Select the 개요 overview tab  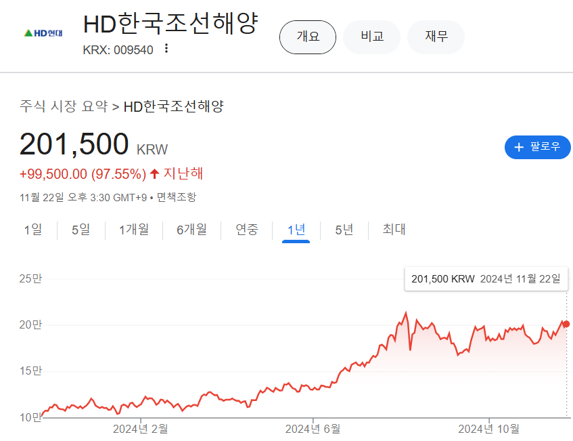tap(308, 37)
